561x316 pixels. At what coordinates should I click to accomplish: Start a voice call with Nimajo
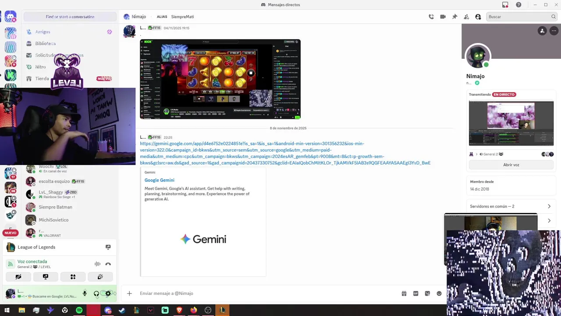431,17
